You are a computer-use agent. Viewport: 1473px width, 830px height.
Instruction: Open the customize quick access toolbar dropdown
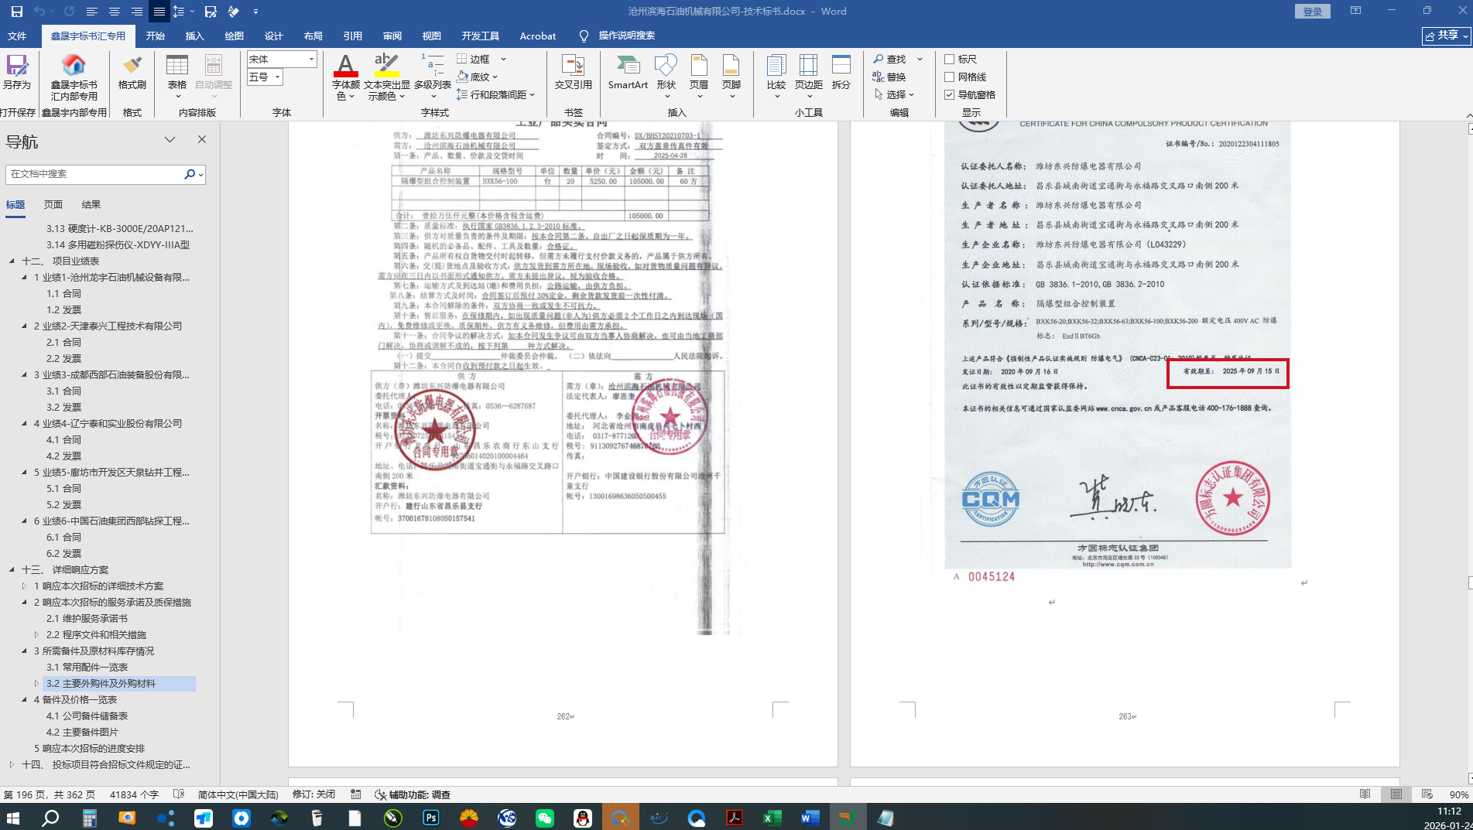[x=255, y=12]
